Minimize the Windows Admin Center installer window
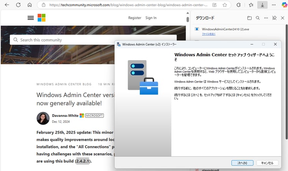The width and height of the screenshot is (288, 171). point(252,44)
